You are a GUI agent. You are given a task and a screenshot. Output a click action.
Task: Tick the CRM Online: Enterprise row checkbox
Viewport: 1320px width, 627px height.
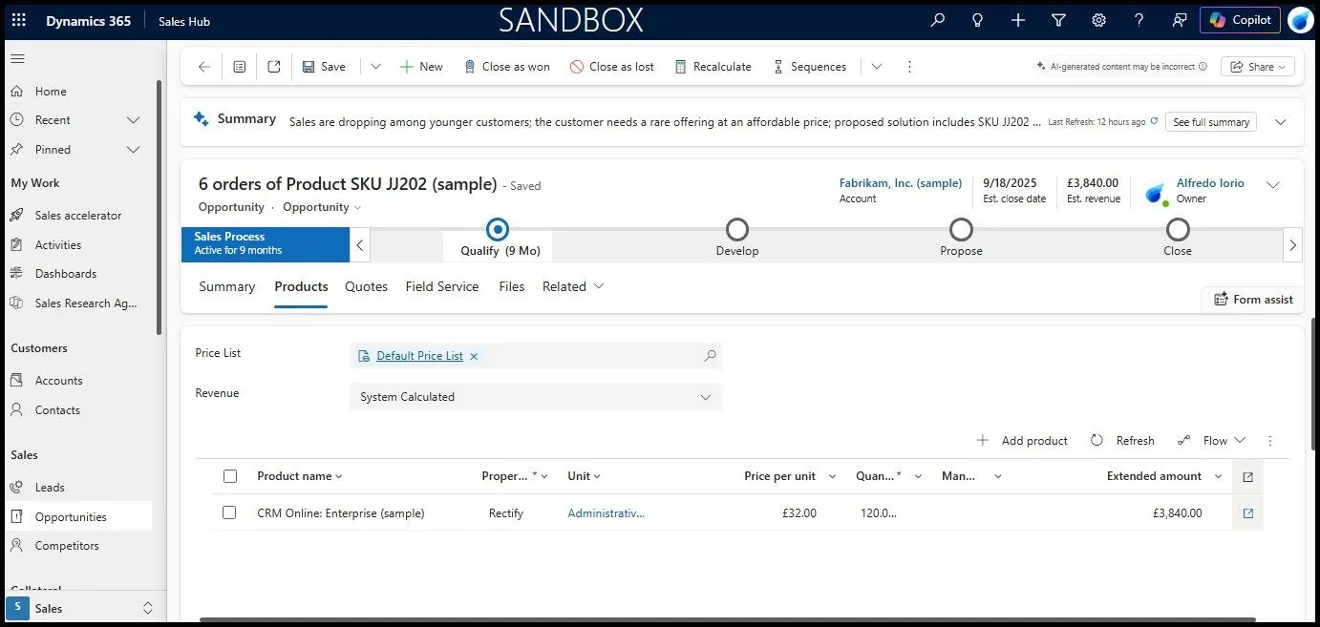229,512
